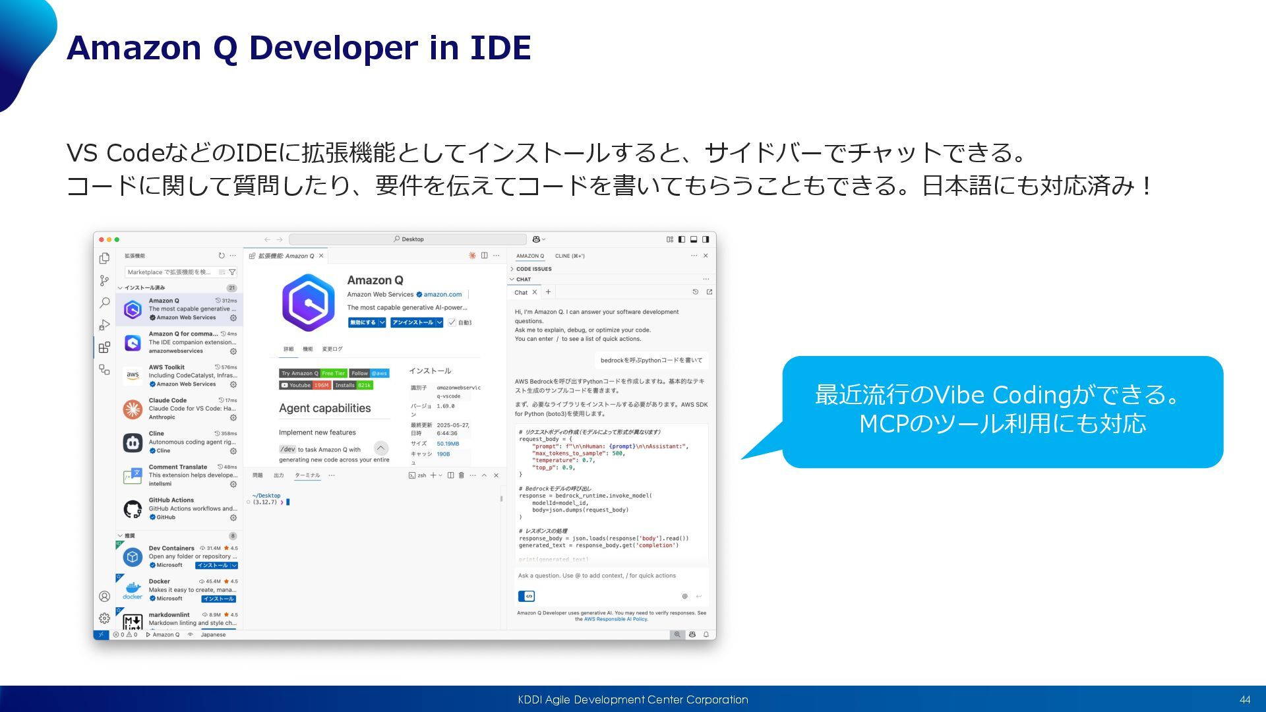The image size is (1266, 712).
Task: Click the Disable button for Amazon Q
Action: (x=363, y=322)
